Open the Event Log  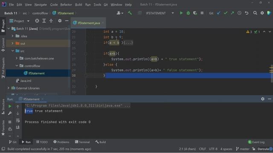(x=256, y=142)
